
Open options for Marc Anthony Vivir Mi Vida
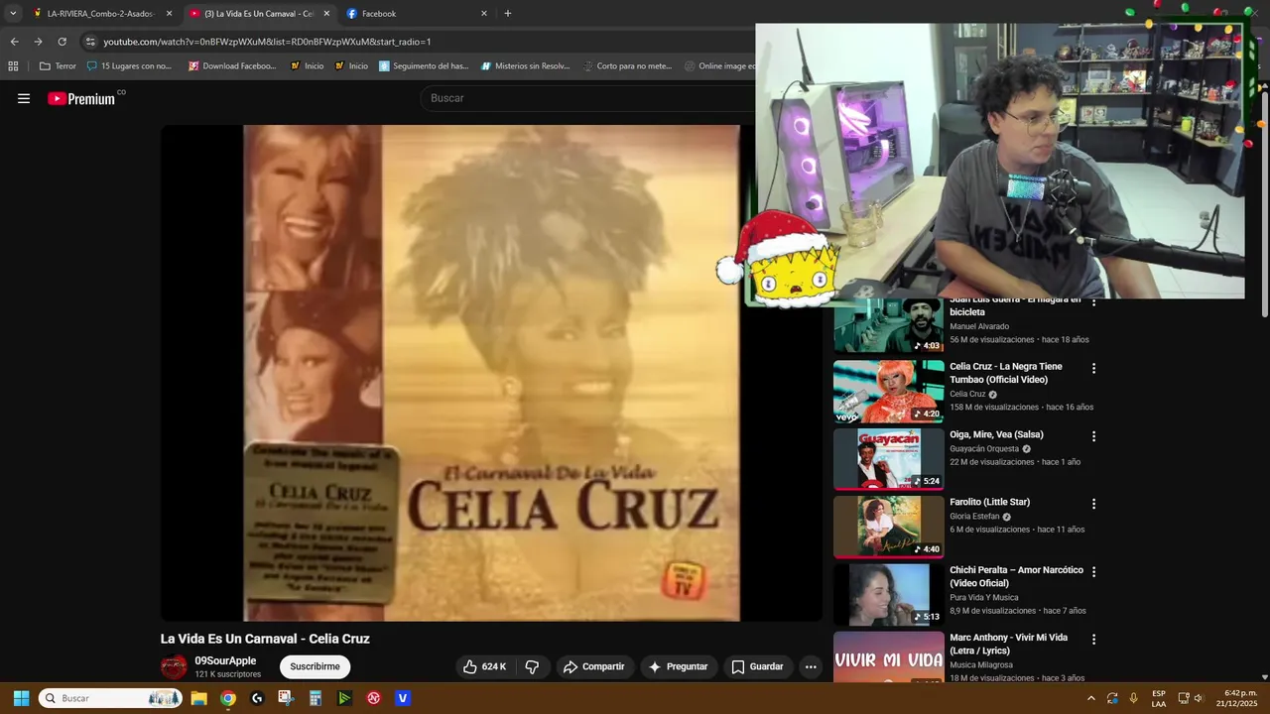1094,640
